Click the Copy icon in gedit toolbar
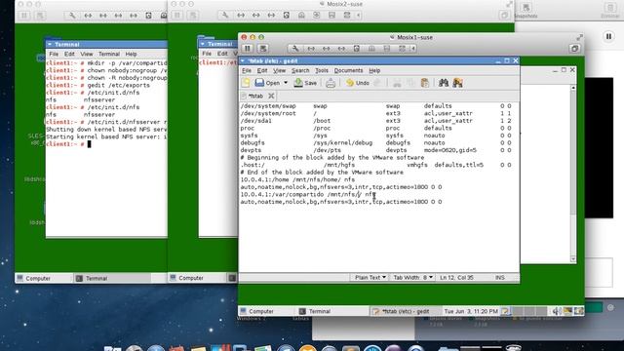Image resolution: width=624 pixels, height=351 pixels. [x=410, y=83]
